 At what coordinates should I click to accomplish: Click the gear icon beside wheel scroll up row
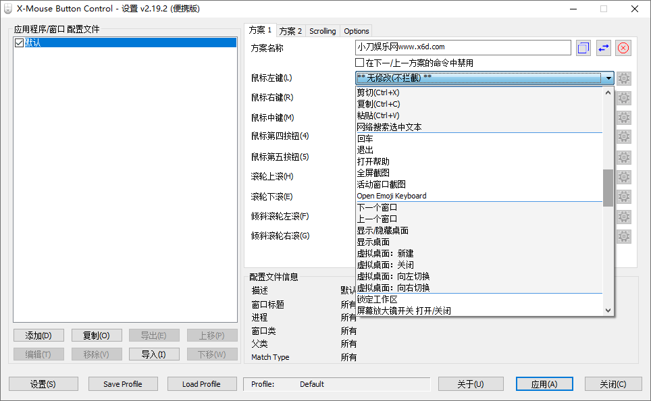pyautogui.click(x=623, y=177)
